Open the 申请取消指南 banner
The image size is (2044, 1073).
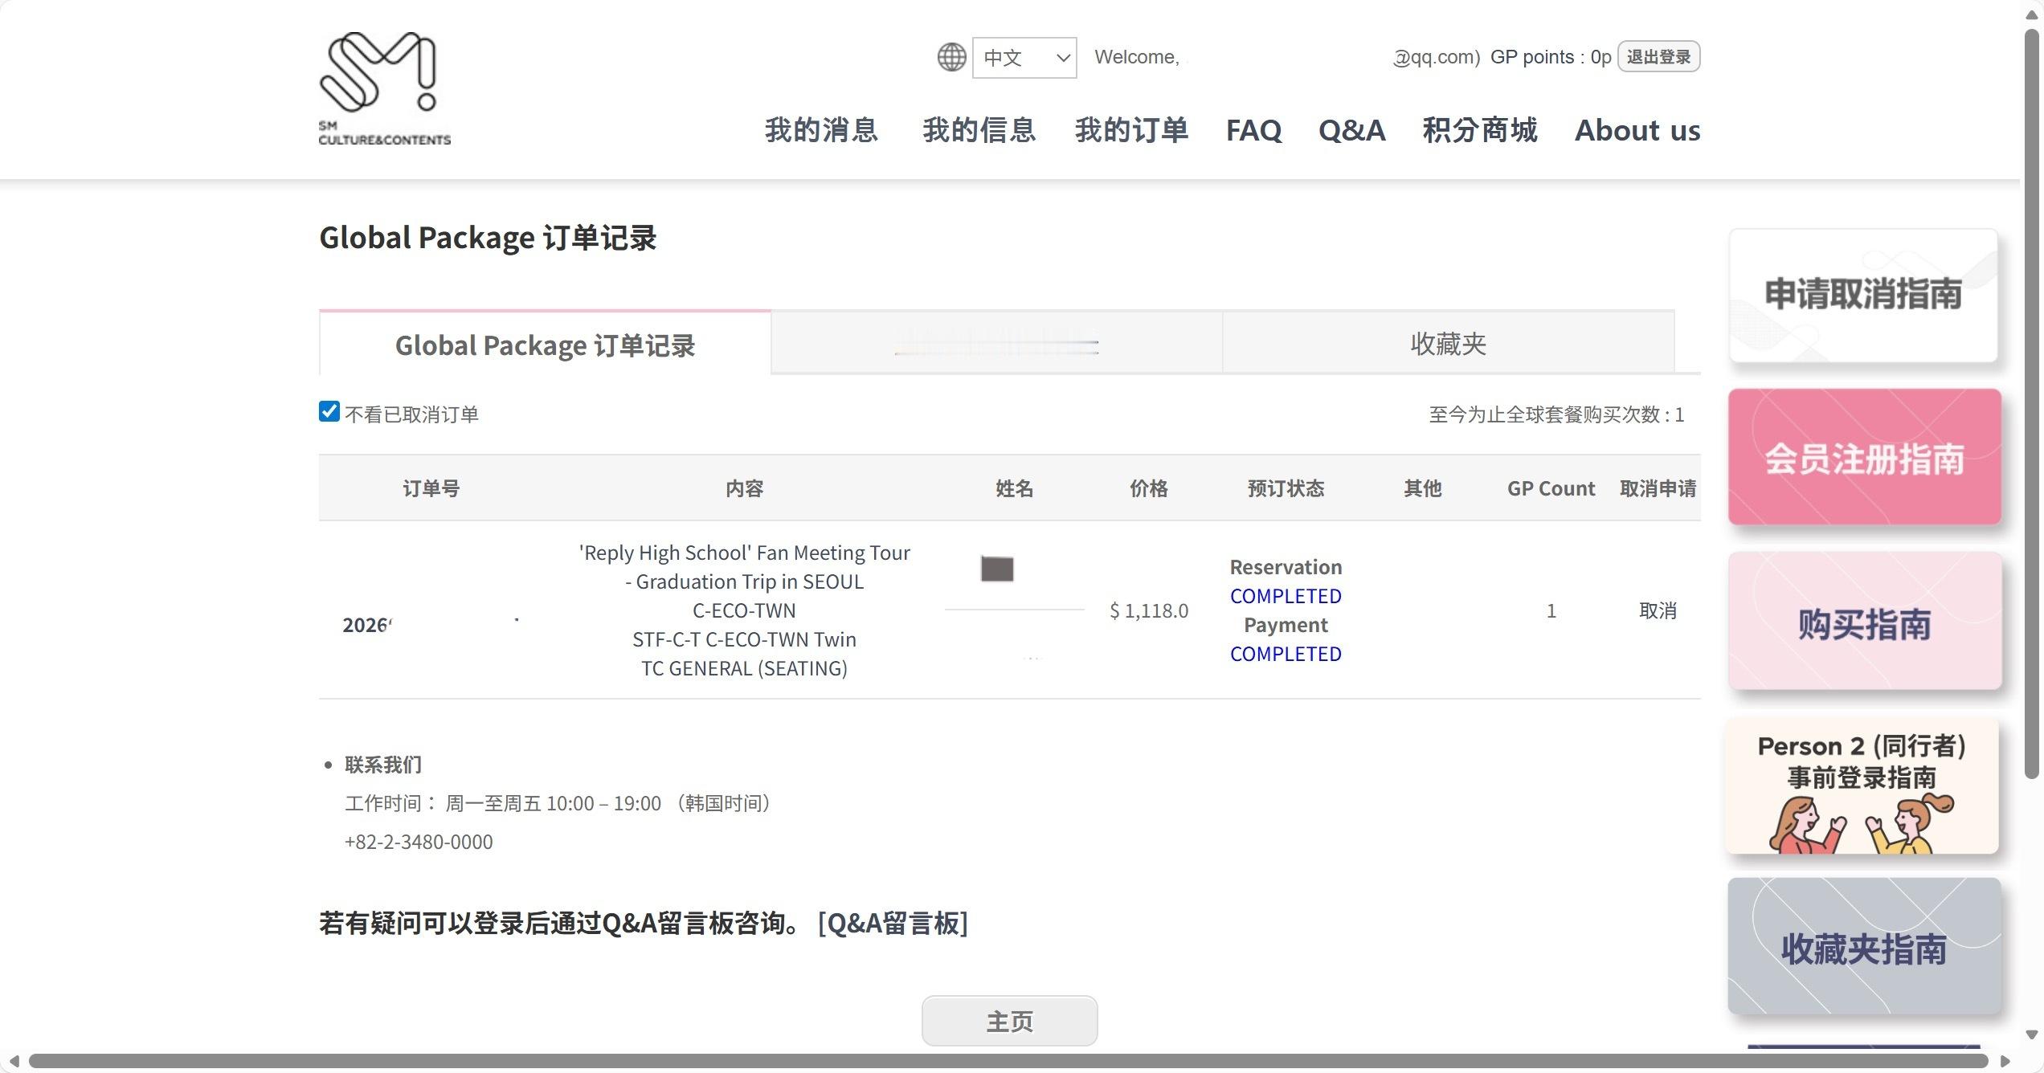tap(1862, 295)
